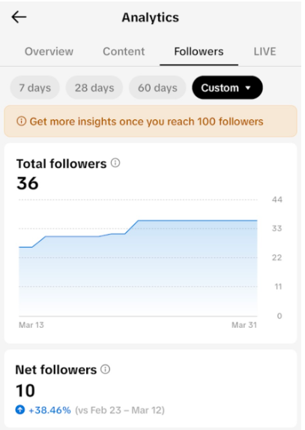305x430 pixels.
Task: Open Net followers info icon
Action: point(106,369)
